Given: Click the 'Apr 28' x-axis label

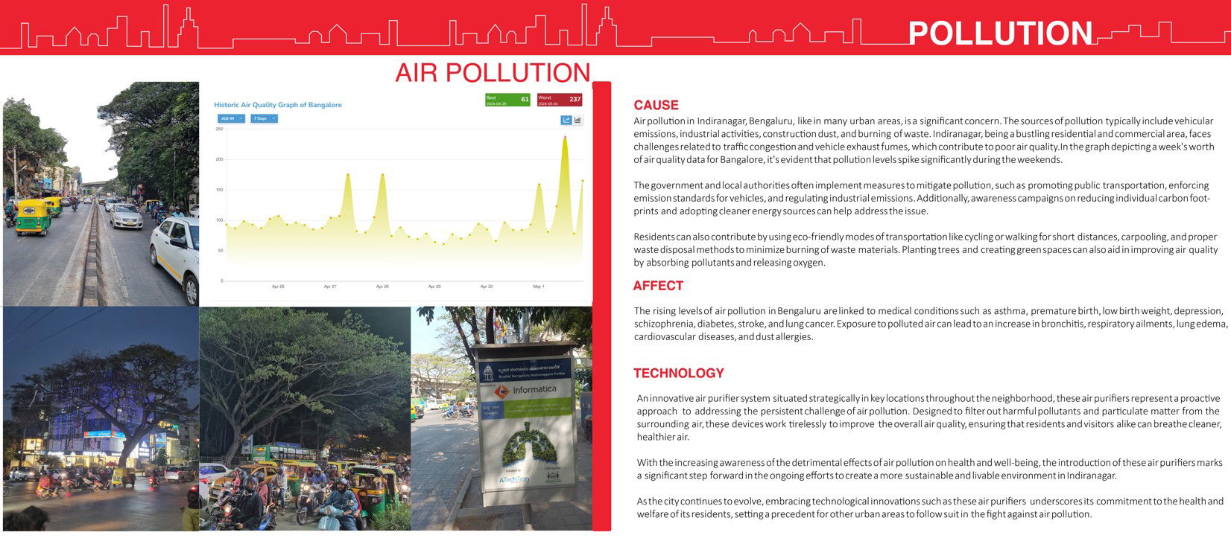Looking at the screenshot, I should coord(382,286).
